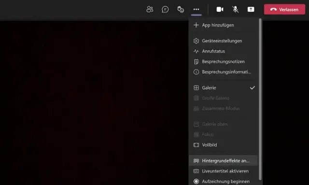Click the CC icon for live captions
This screenshot has height=185, width=309.
[x=196, y=171]
